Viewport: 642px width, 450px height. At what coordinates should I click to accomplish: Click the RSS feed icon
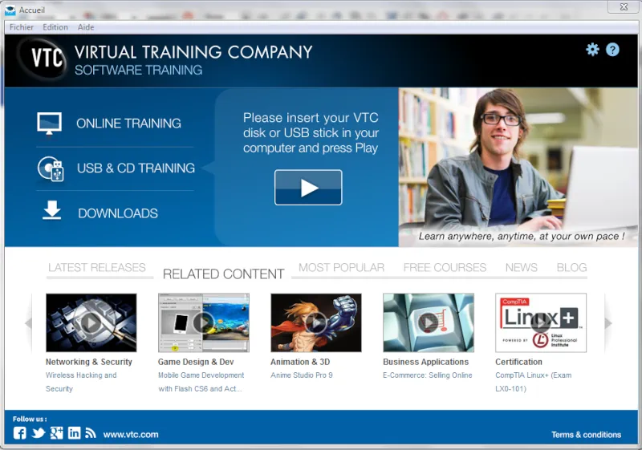pyautogui.click(x=91, y=433)
